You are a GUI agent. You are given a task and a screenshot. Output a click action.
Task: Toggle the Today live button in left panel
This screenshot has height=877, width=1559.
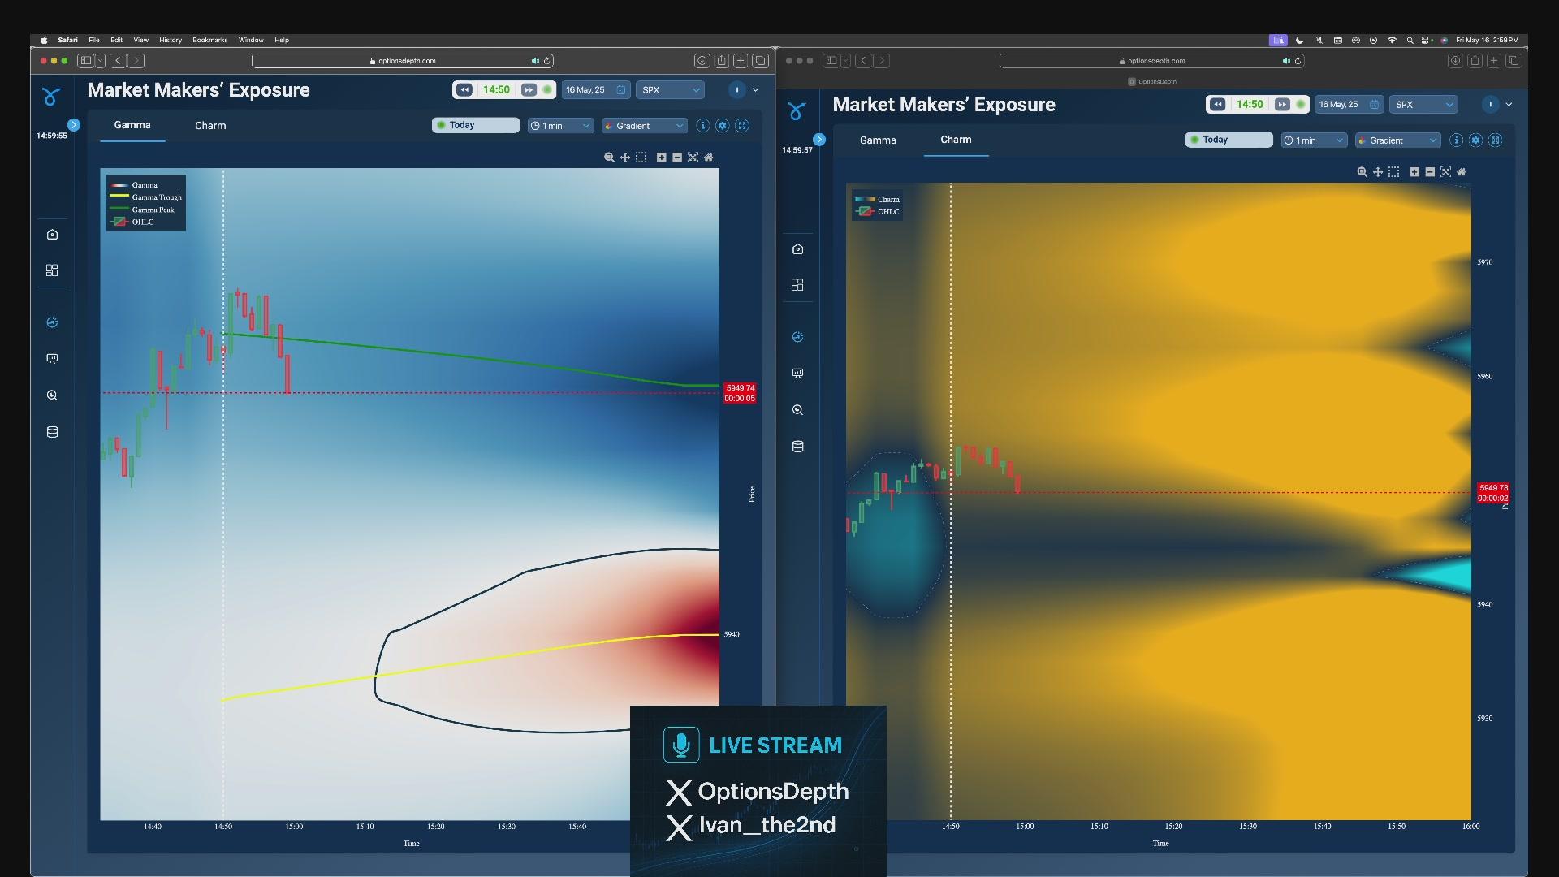click(476, 125)
